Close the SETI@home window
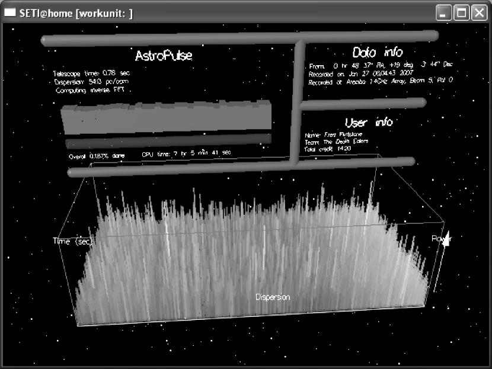492x369 pixels. coord(479,12)
